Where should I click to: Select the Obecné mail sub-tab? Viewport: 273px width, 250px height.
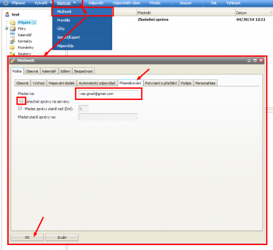click(x=22, y=83)
